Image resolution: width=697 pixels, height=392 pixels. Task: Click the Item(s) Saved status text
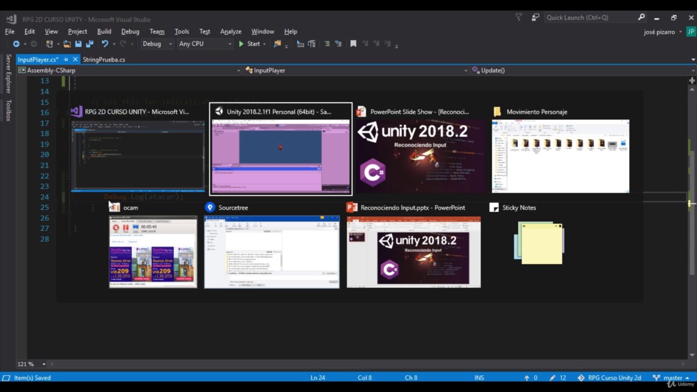click(x=32, y=378)
